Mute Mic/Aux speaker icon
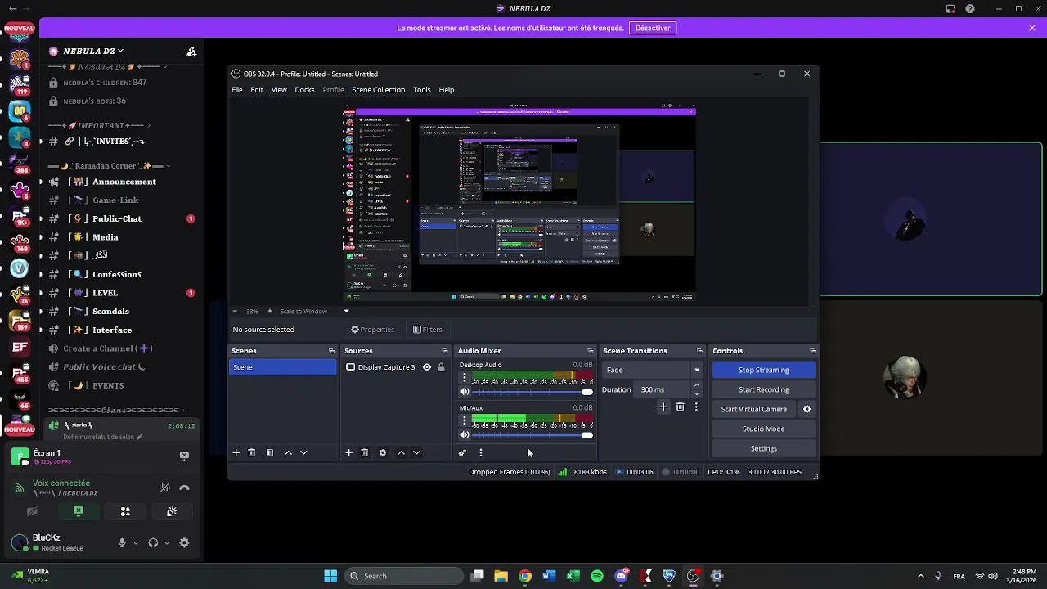This screenshot has height=589, width=1047. pos(465,434)
